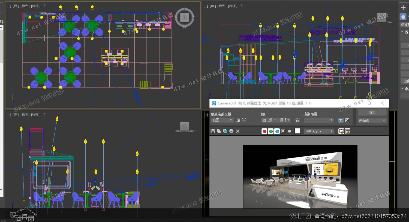Toggle the red channel display
The height and width of the screenshot is (222, 409).
(x=264, y=131)
